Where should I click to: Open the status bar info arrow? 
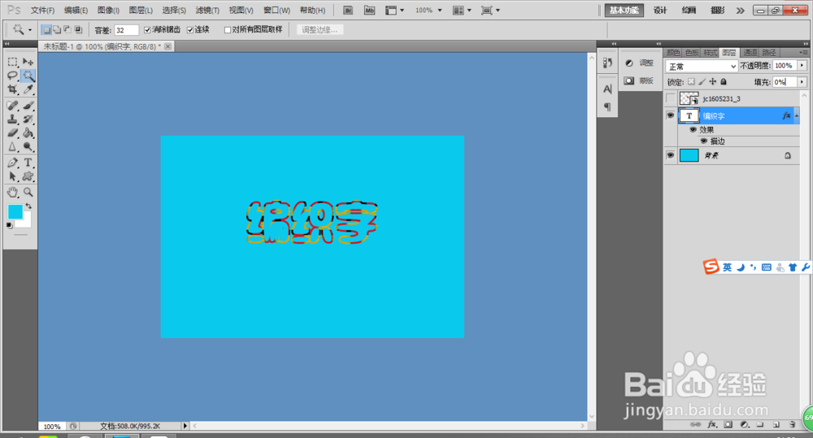tap(185, 426)
